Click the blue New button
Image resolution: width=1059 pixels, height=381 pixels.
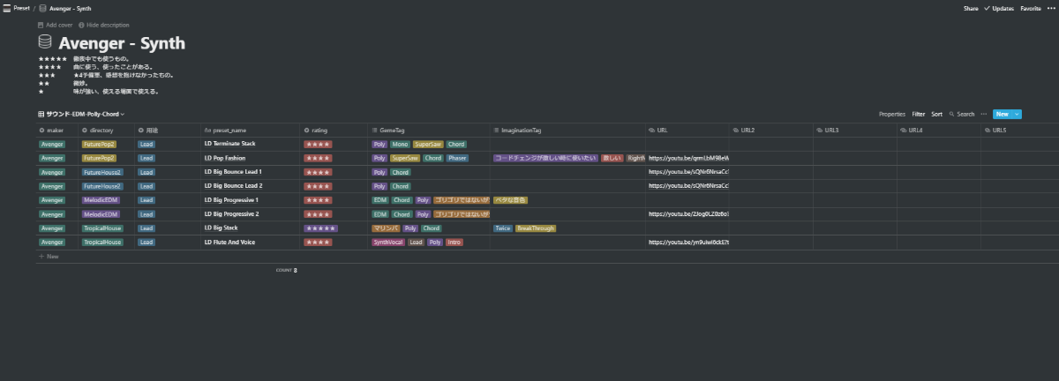(1003, 114)
